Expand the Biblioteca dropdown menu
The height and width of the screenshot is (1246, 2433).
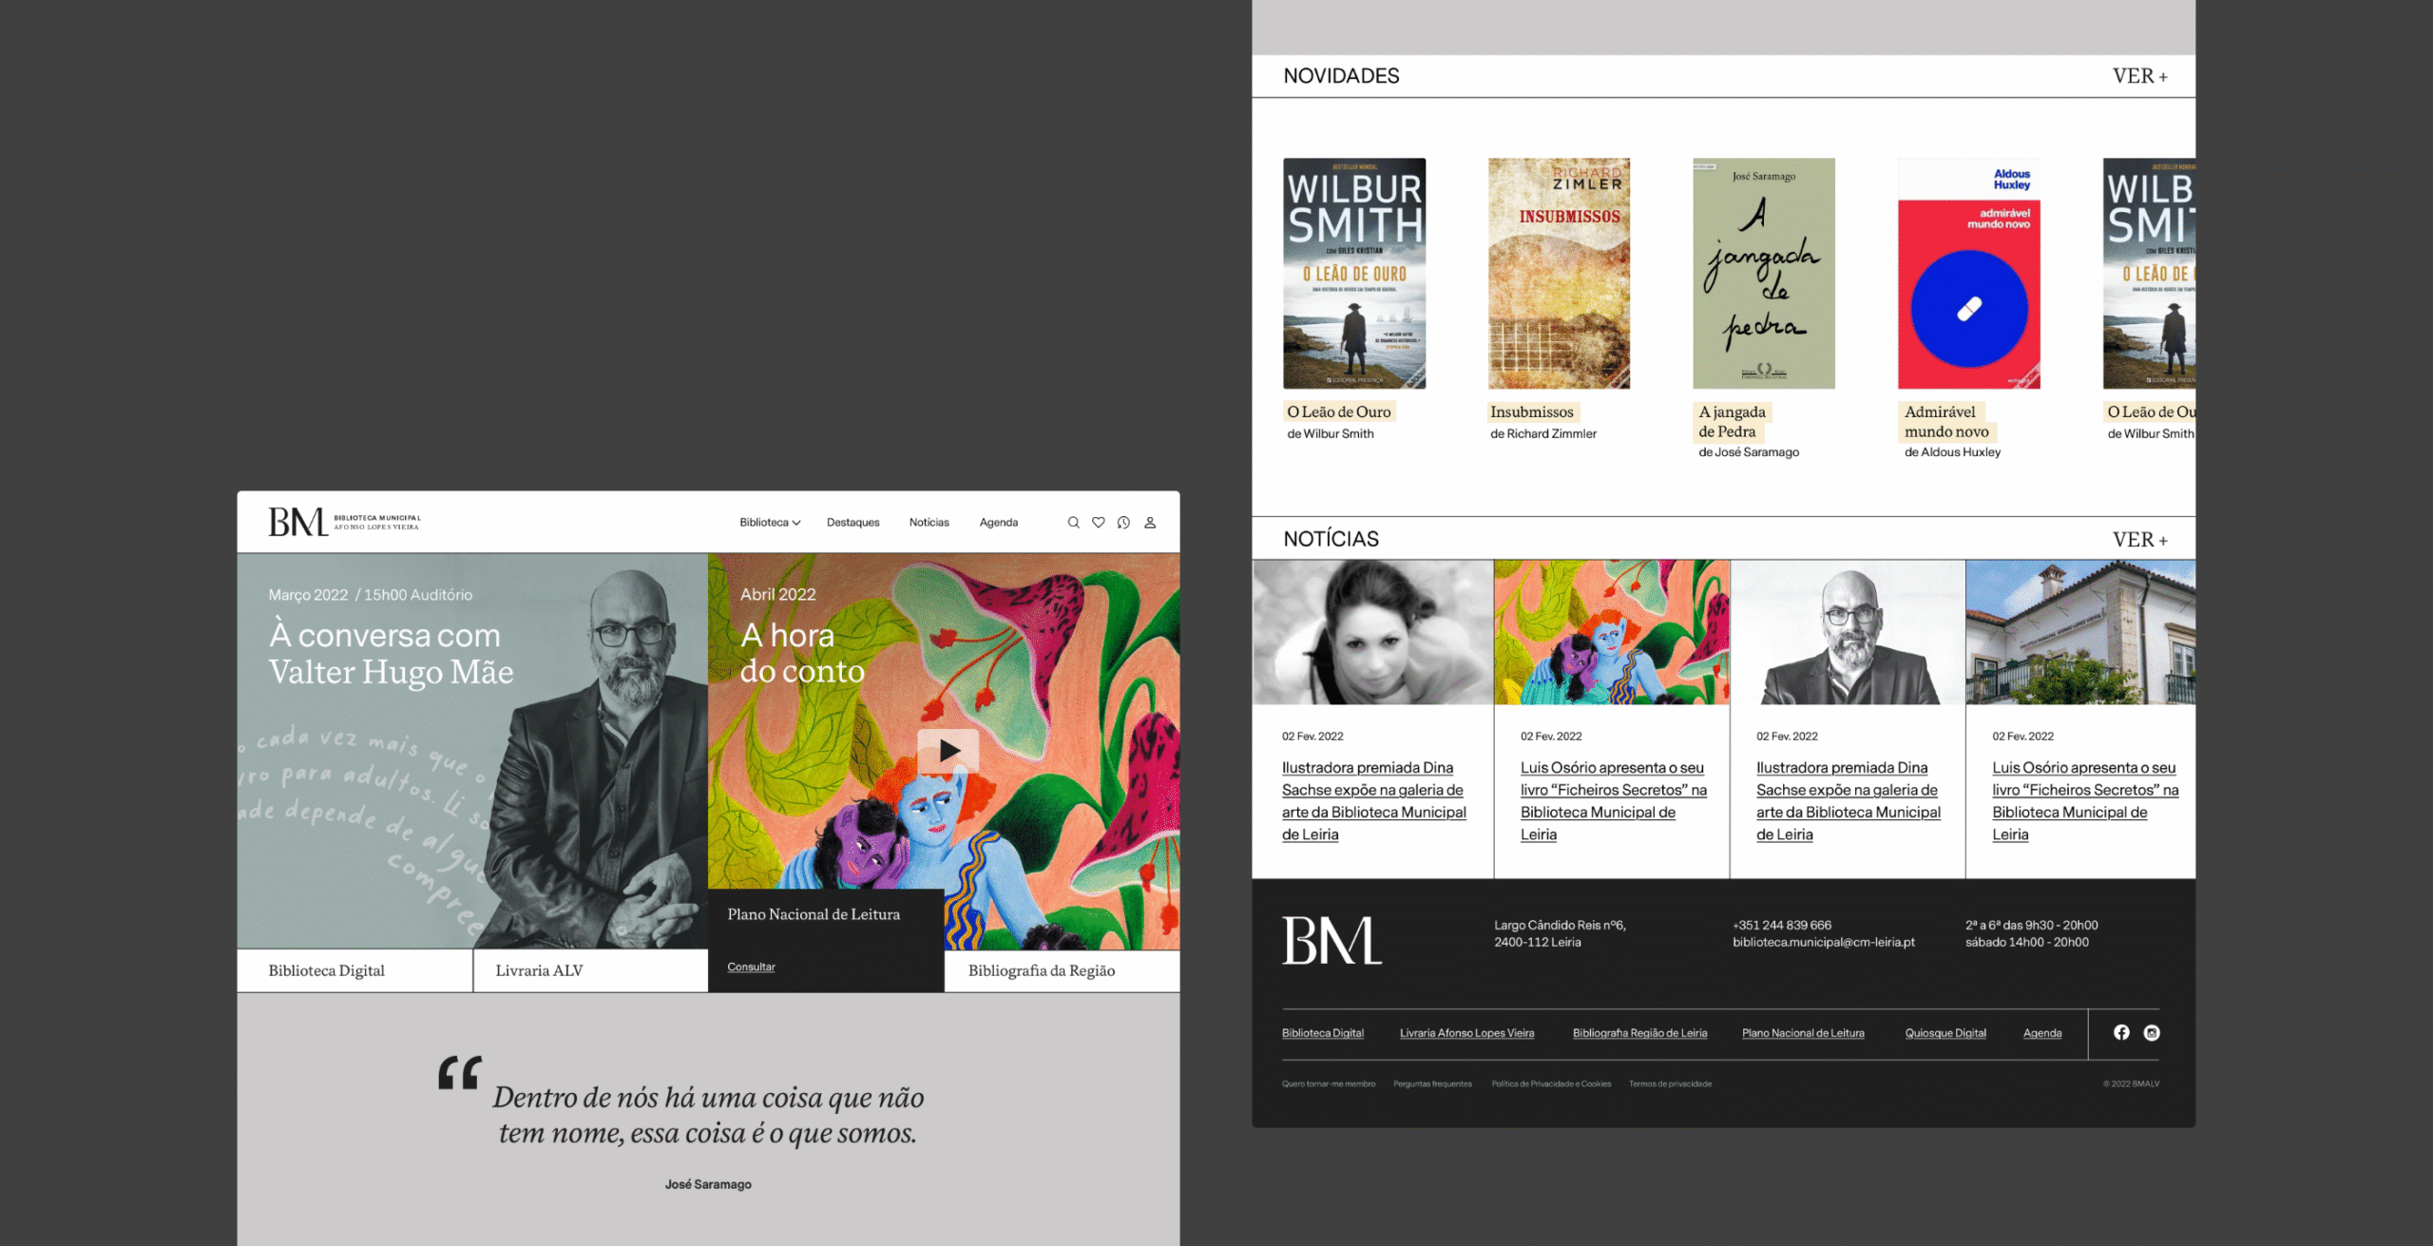click(770, 523)
